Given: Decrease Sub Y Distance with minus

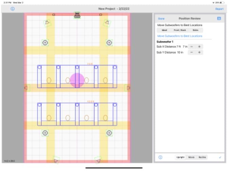Looking at the screenshot, I should 192,52.
